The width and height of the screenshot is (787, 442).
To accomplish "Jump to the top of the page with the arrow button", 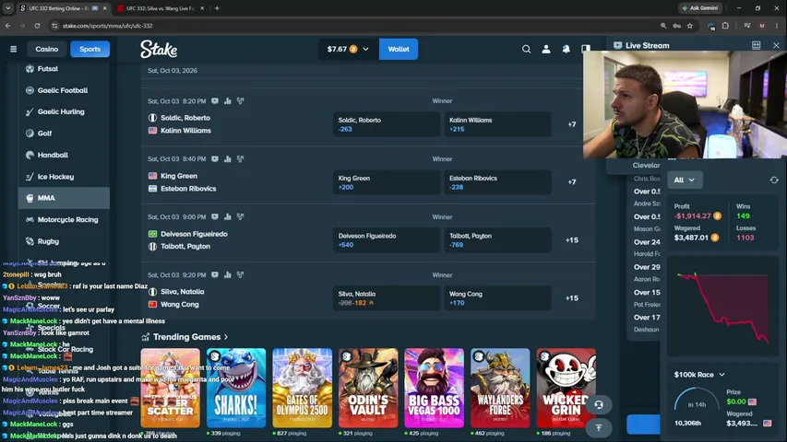I will (598, 428).
